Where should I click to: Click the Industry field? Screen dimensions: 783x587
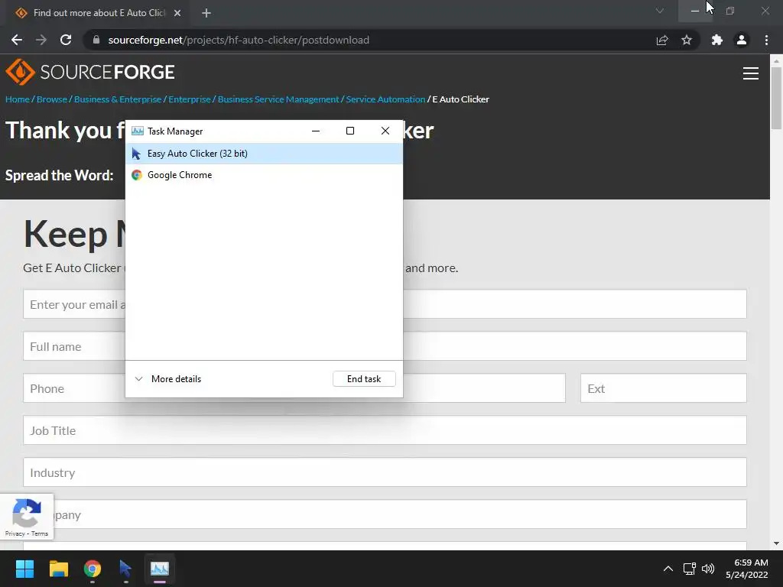coord(385,472)
